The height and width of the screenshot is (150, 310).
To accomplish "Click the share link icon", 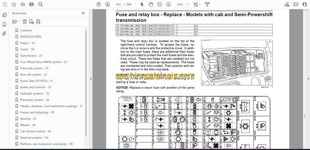I will click(287, 4).
